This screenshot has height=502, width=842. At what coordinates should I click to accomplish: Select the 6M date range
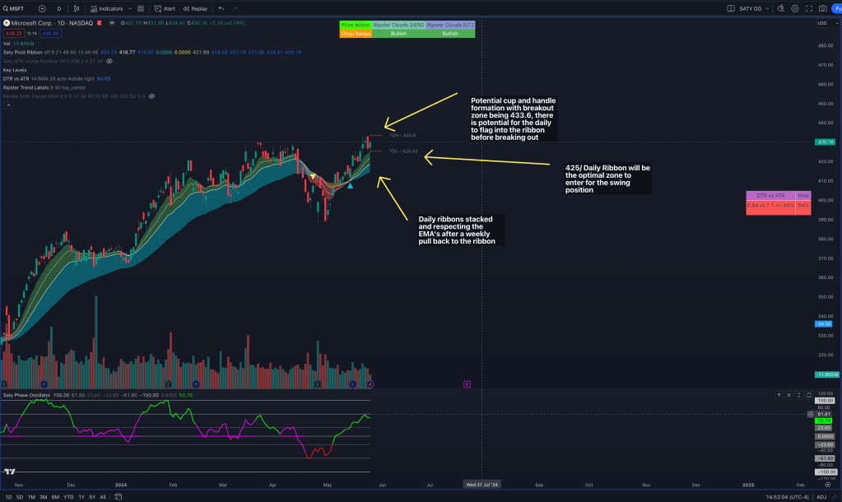point(55,497)
